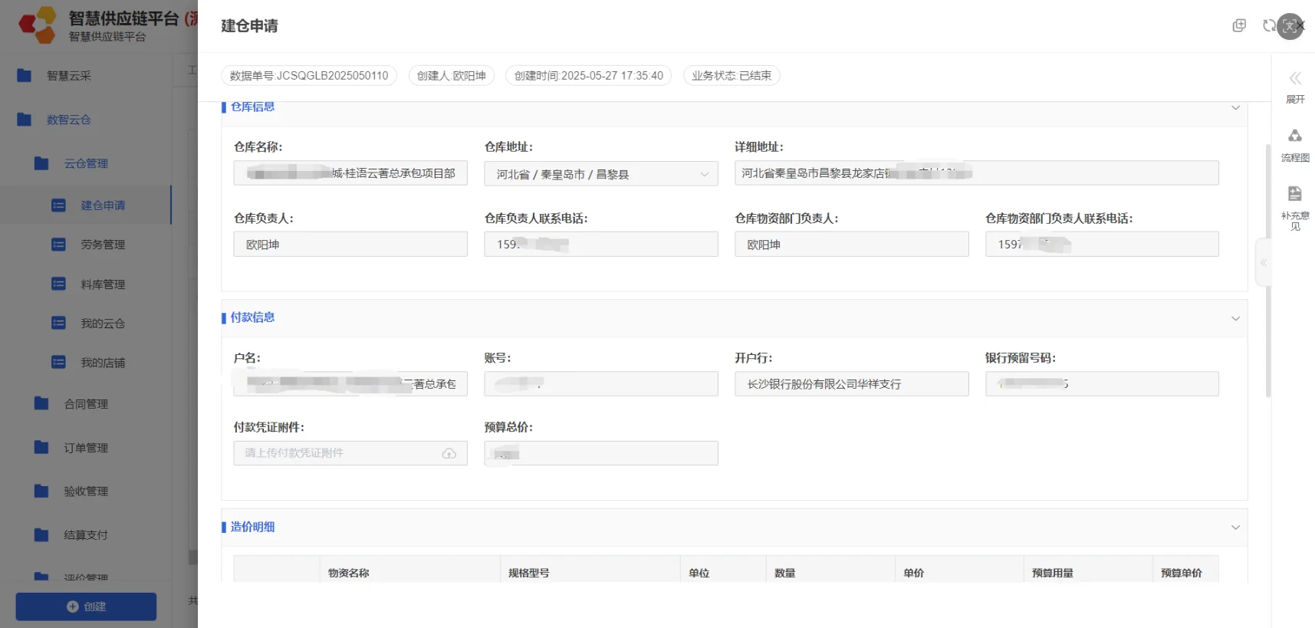Click the 物资名称 column header
The image size is (1315, 628).
(x=349, y=573)
